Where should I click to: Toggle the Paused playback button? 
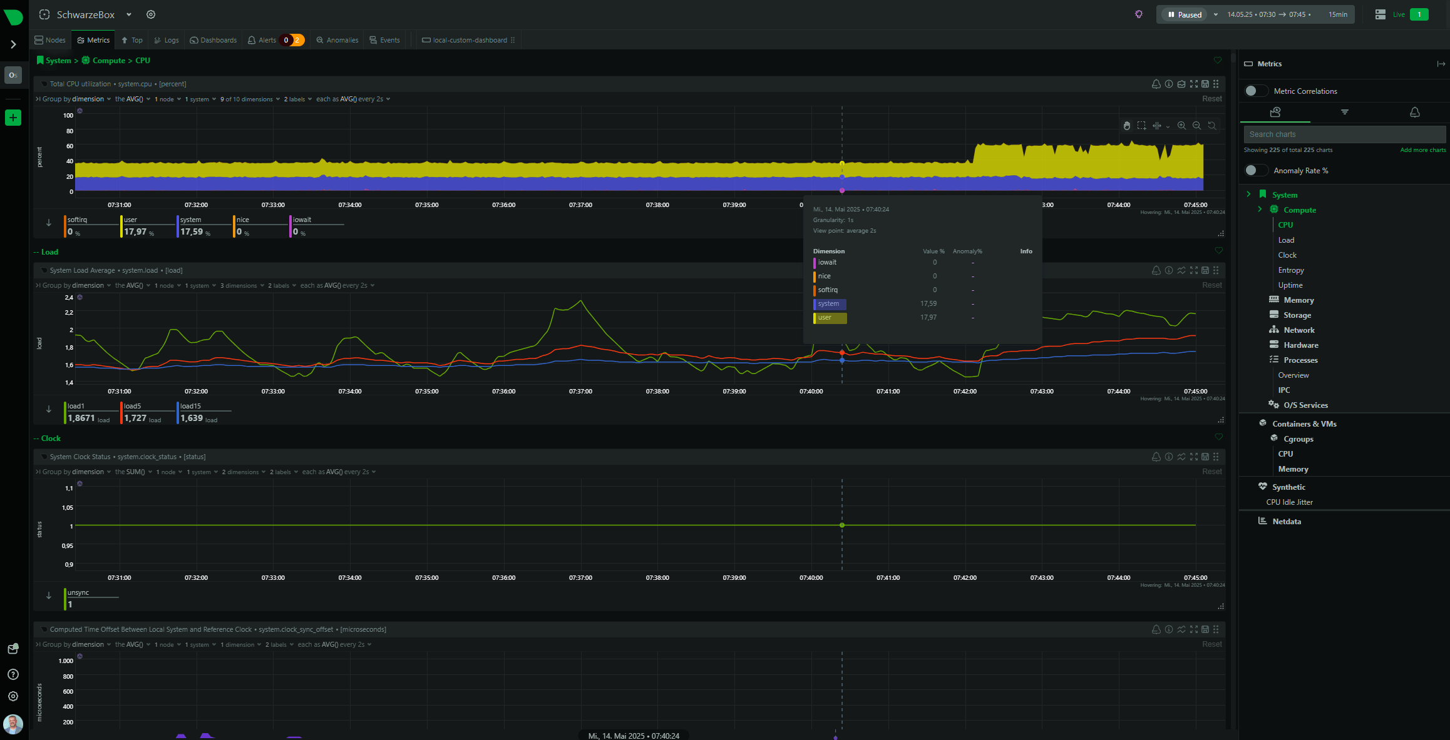1185,14
